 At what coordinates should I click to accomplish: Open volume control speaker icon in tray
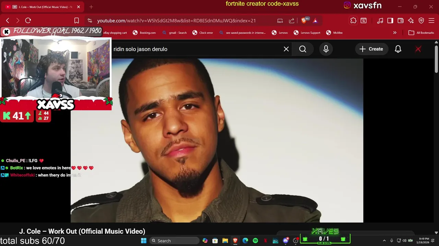(404, 241)
